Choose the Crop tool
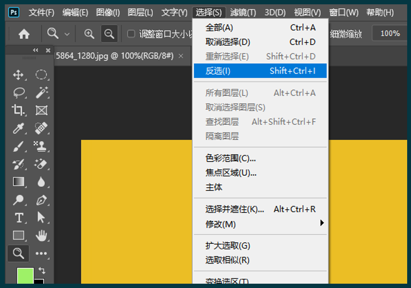 (18, 110)
